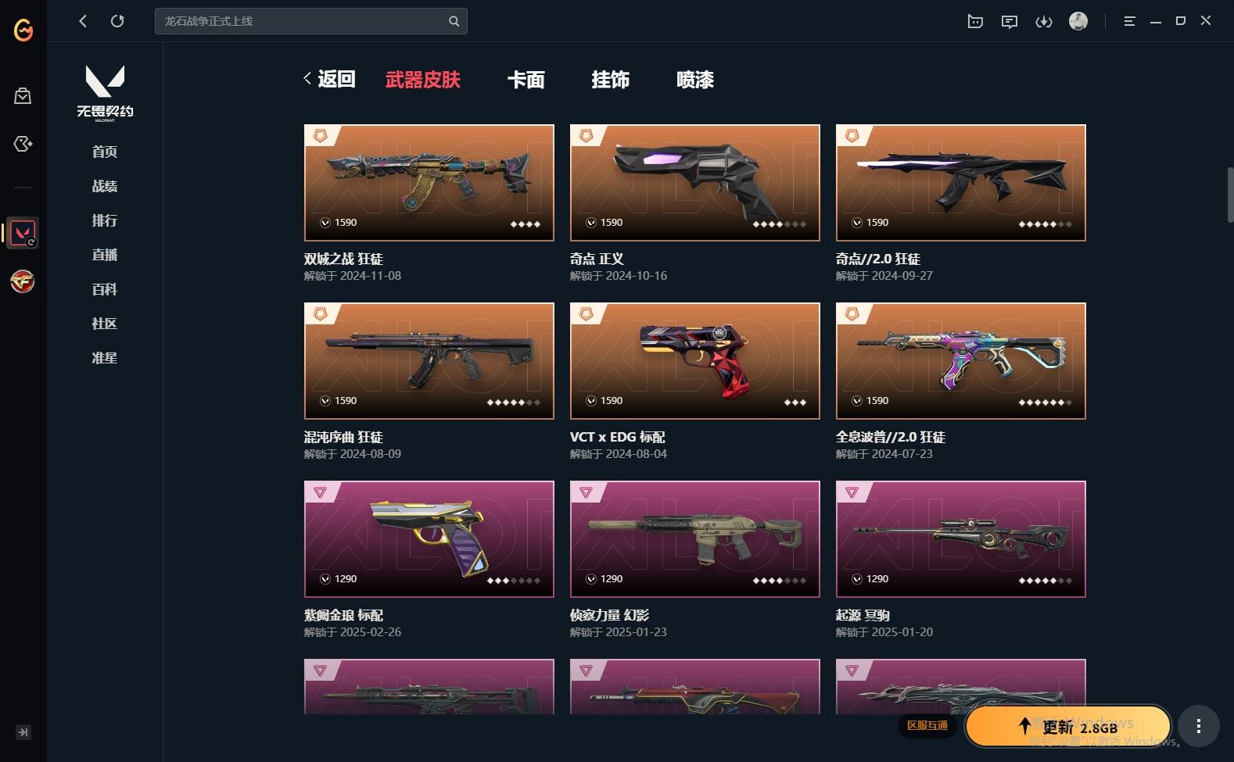Click the search magnifier icon
Image resolution: width=1234 pixels, height=762 pixels.
click(454, 21)
